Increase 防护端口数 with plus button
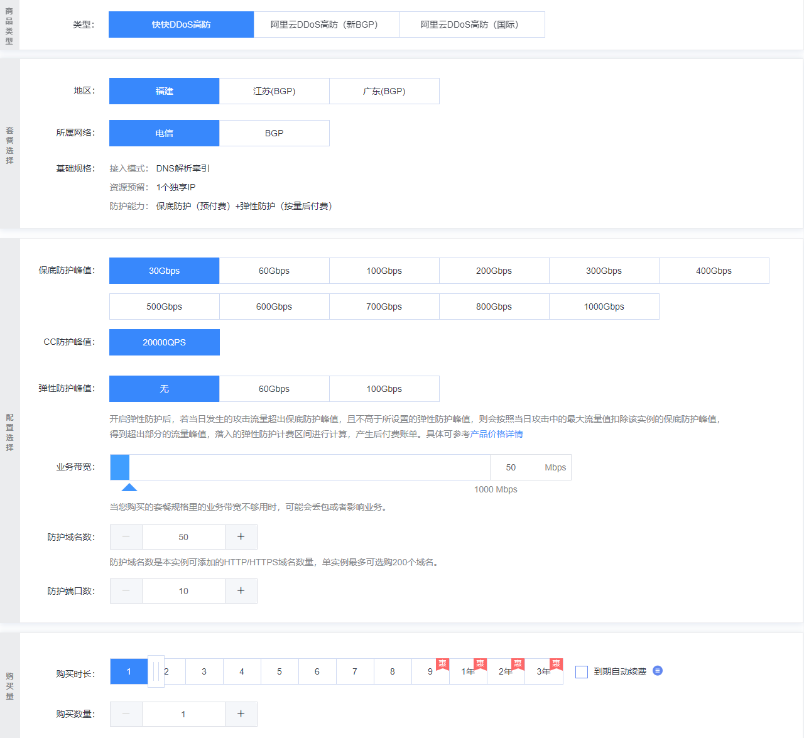 click(x=241, y=591)
